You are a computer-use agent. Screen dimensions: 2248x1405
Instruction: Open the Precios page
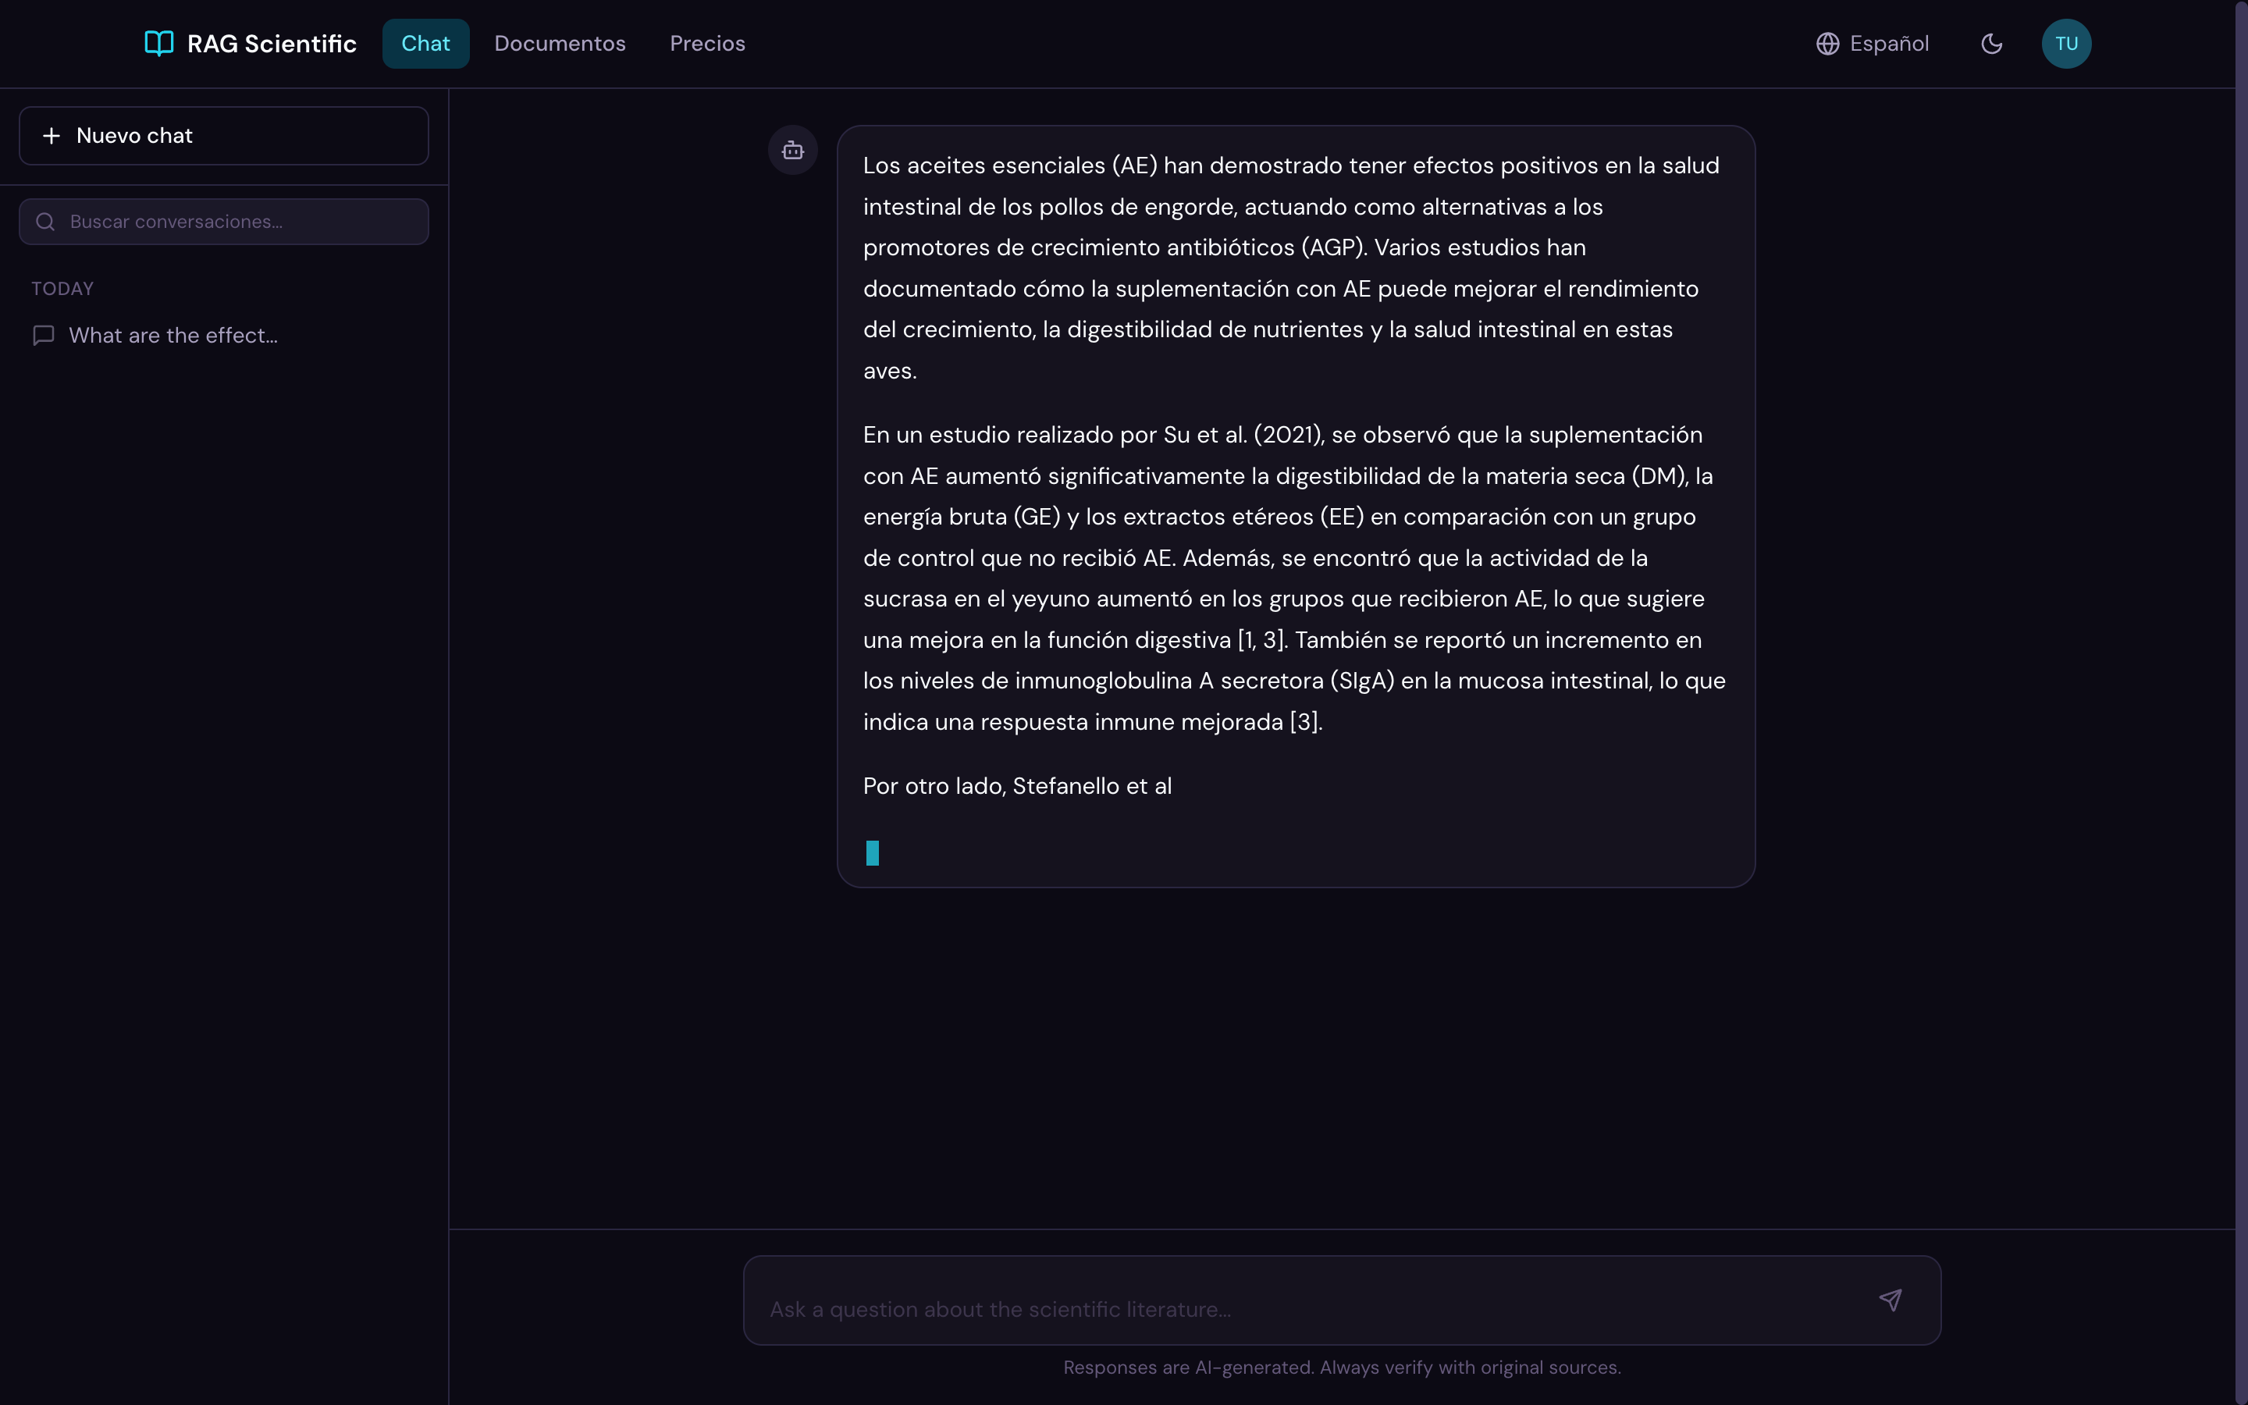pos(707,43)
